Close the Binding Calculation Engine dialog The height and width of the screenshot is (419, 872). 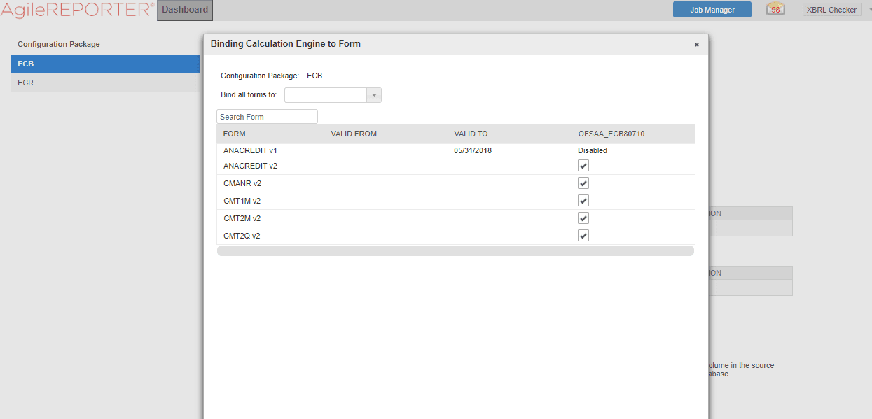pyautogui.click(x=696, y=44)
